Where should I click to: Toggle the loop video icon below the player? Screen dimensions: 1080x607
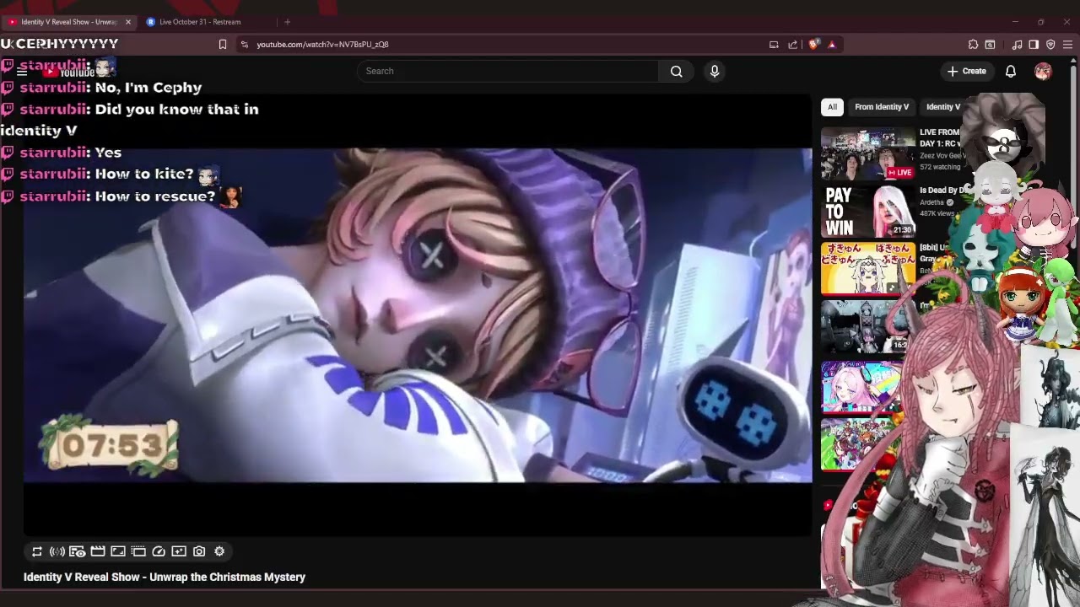pos(37,551)
